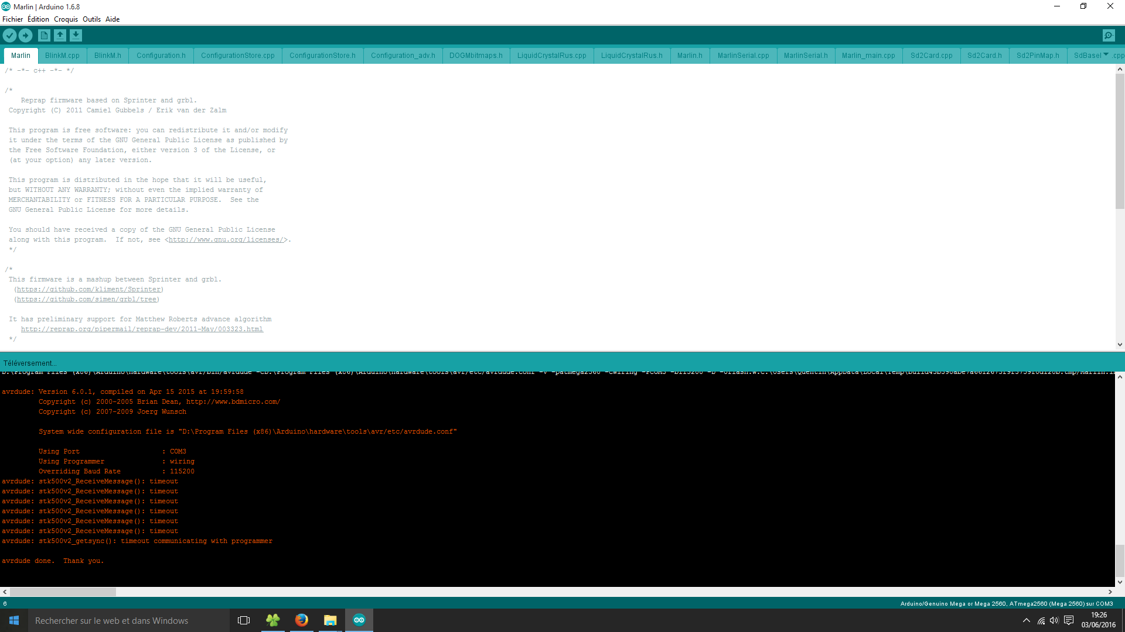
Task: Show hidden system tray icons chevron
Action: (1026, 620)
